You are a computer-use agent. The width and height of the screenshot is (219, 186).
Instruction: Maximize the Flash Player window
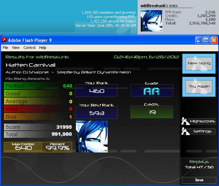pyautogui.click(x=206, y=40)
